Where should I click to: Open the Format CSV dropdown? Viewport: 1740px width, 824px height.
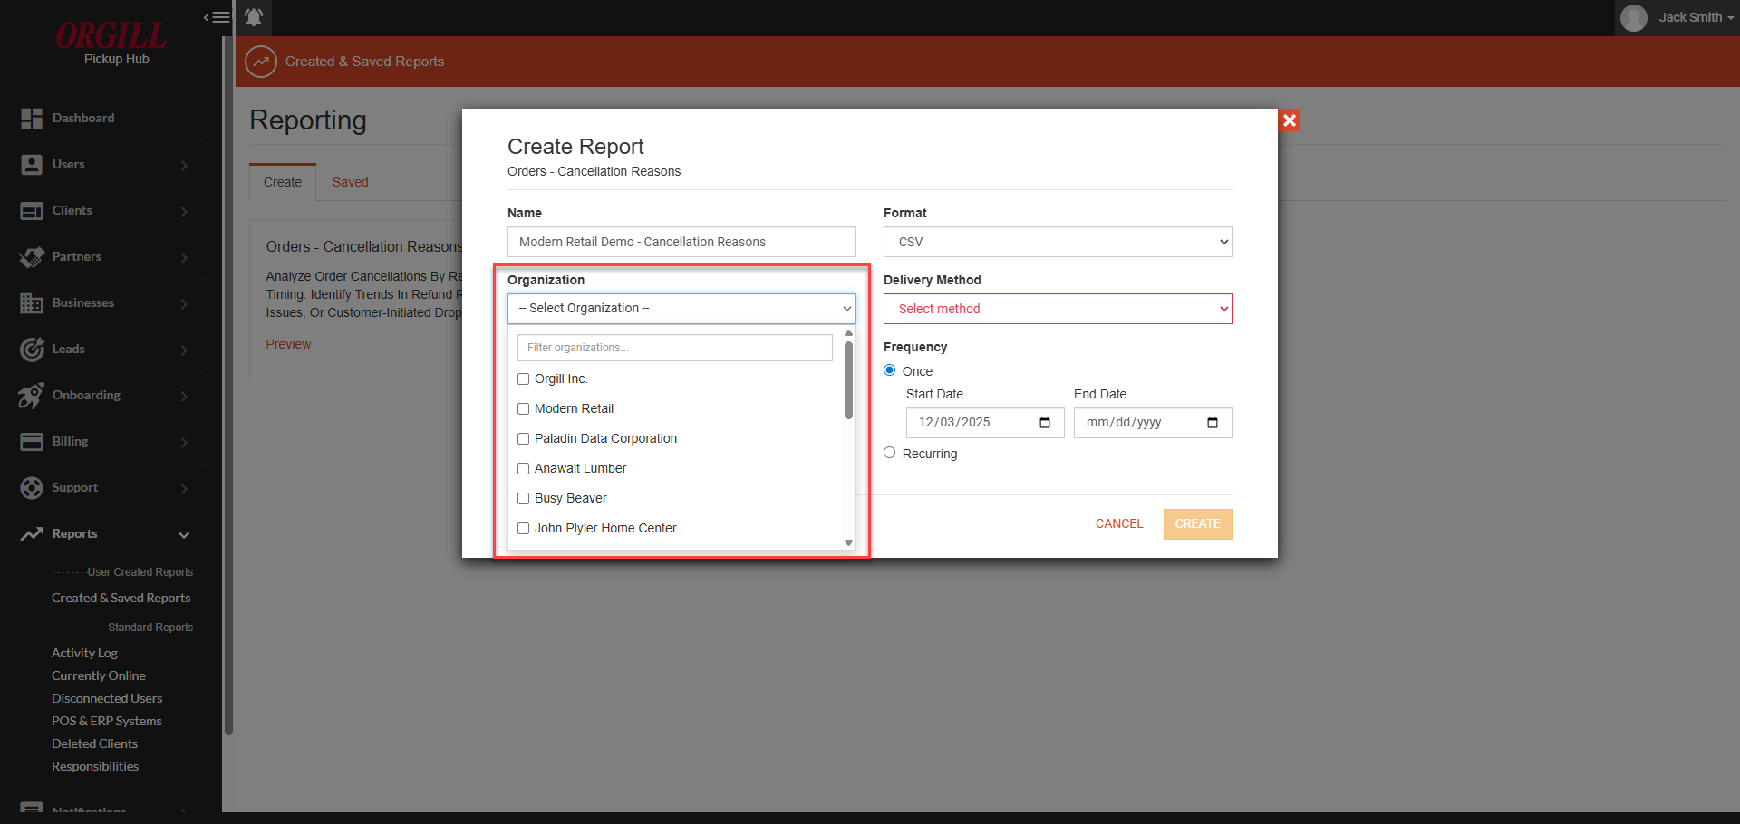(1058, 242)
